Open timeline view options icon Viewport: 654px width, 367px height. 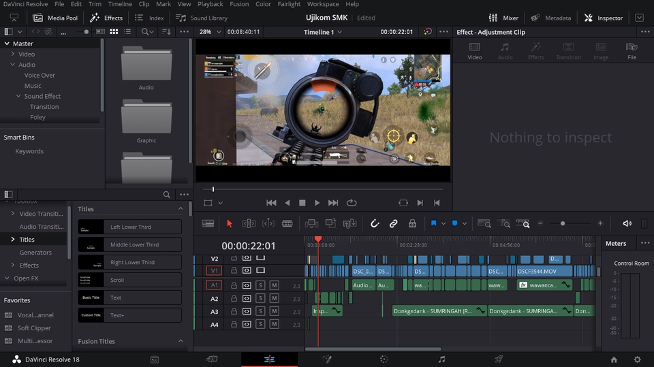click(208, 223)
